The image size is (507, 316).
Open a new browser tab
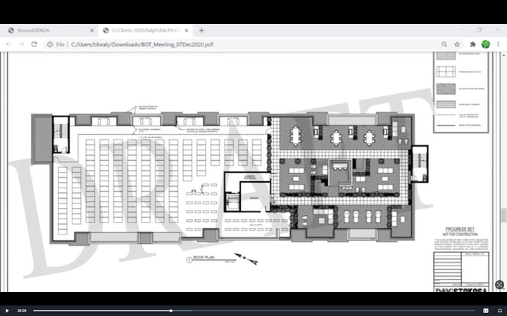[201, 30]
